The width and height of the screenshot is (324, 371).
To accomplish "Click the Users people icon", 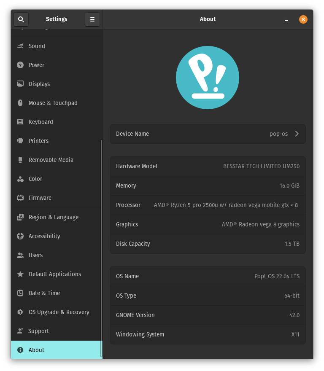I will point(20,255).
